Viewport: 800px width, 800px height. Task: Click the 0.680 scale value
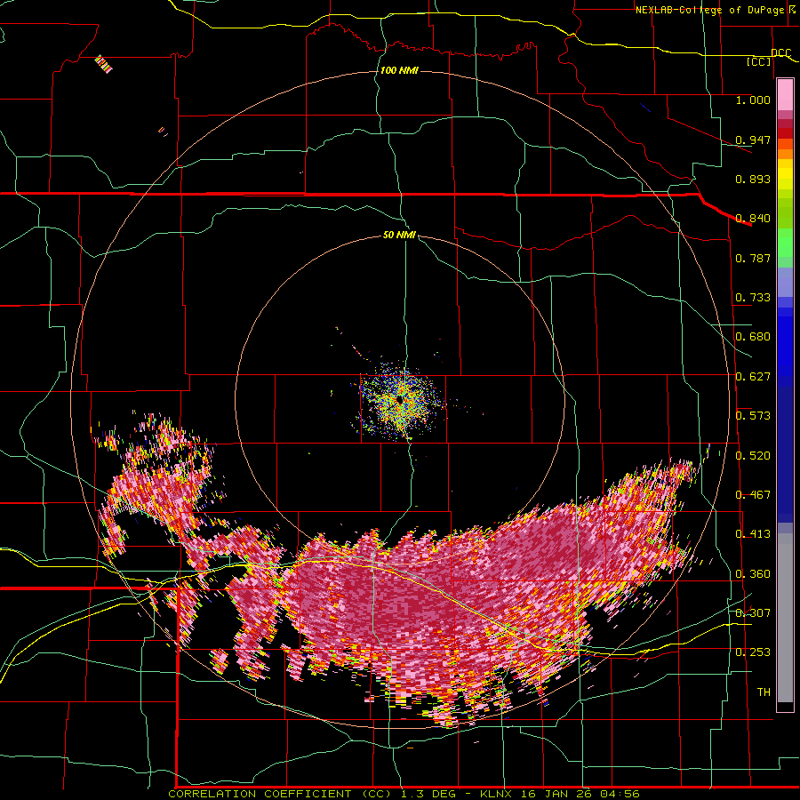(x=753, y=337)
